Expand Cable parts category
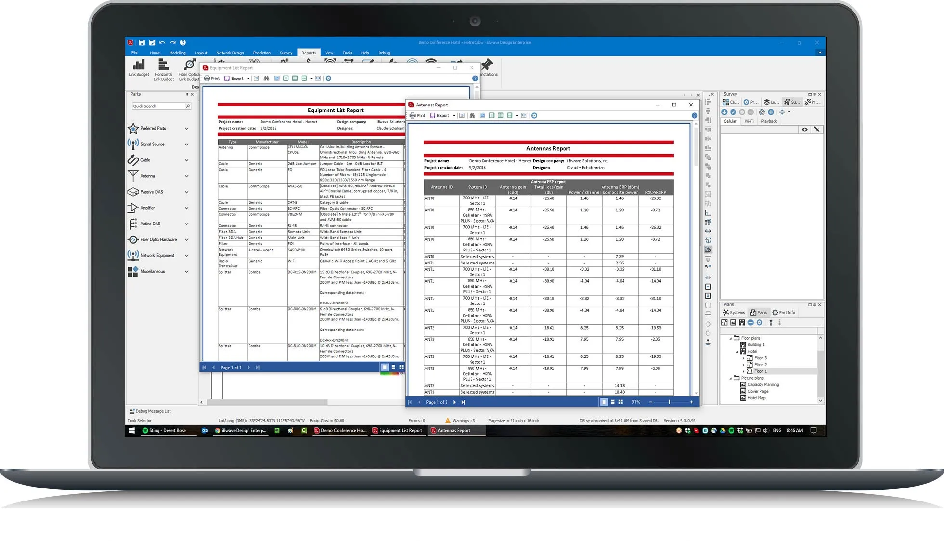This screenshot has width=944, height=541. tap(187, 160)
